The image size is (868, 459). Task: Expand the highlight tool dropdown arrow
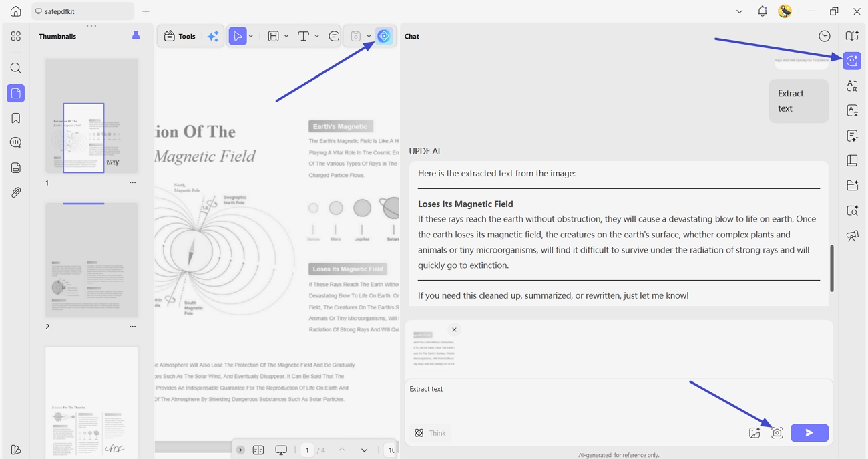[x=286, y=36]
